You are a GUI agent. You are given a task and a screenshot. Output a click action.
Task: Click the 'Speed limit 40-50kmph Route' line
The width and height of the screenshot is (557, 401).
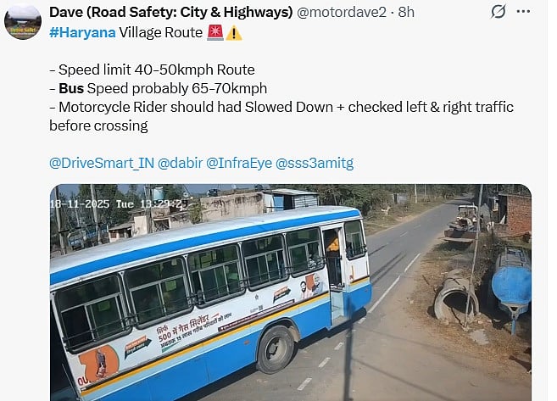(x=152, y=70)
